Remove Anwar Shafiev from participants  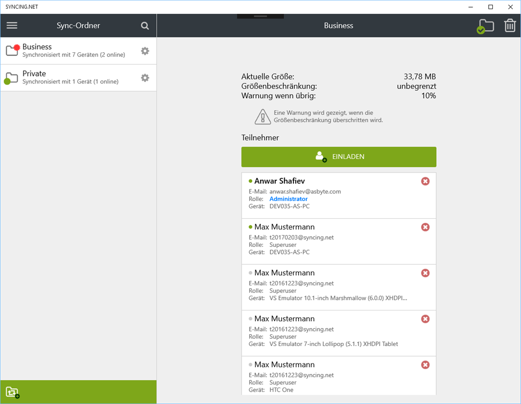(425, 181)
